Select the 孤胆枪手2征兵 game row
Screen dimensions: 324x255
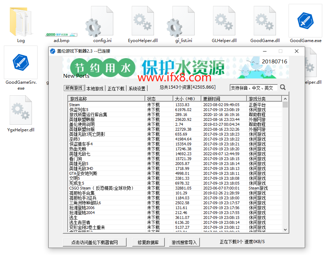[x=175, y=198]
